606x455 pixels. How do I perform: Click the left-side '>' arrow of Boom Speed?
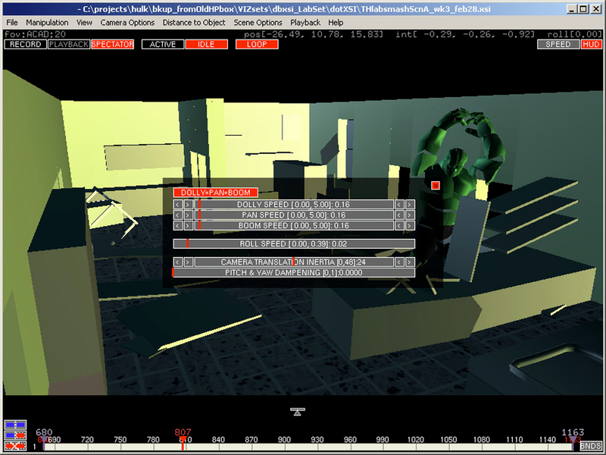(188, 225)
